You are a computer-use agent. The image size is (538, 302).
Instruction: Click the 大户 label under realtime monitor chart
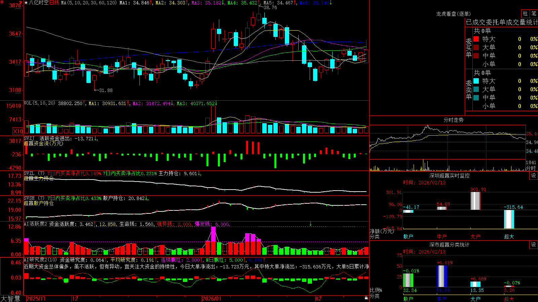[x=475, y=237]
